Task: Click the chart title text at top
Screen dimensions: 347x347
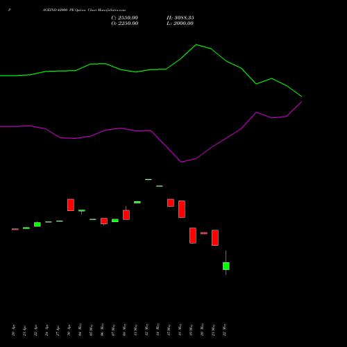Action: 84,10
